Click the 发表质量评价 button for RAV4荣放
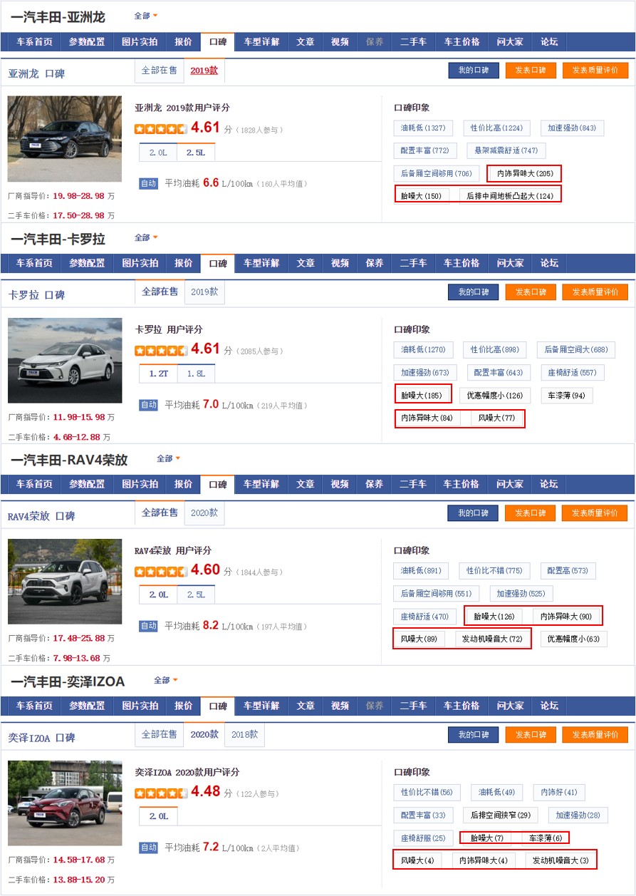The width and height of the screenshot is (636, 896). pyautogui.click(x=595, y=513)
